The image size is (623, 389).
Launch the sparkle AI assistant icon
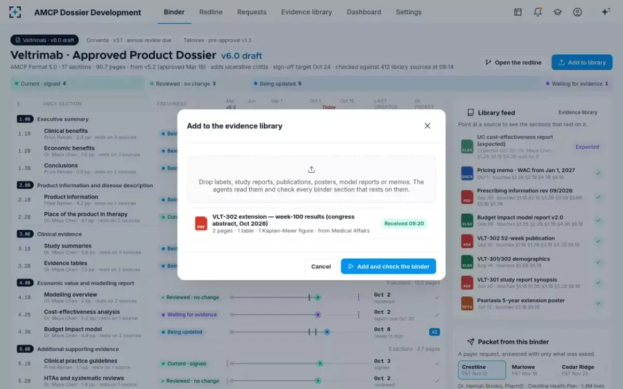pos(605,12)
